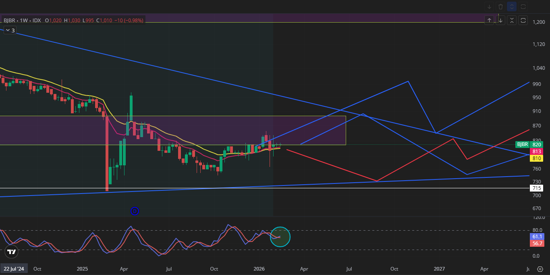Click the 670 price scale label
Screen dimensions: 550x275
537,209
